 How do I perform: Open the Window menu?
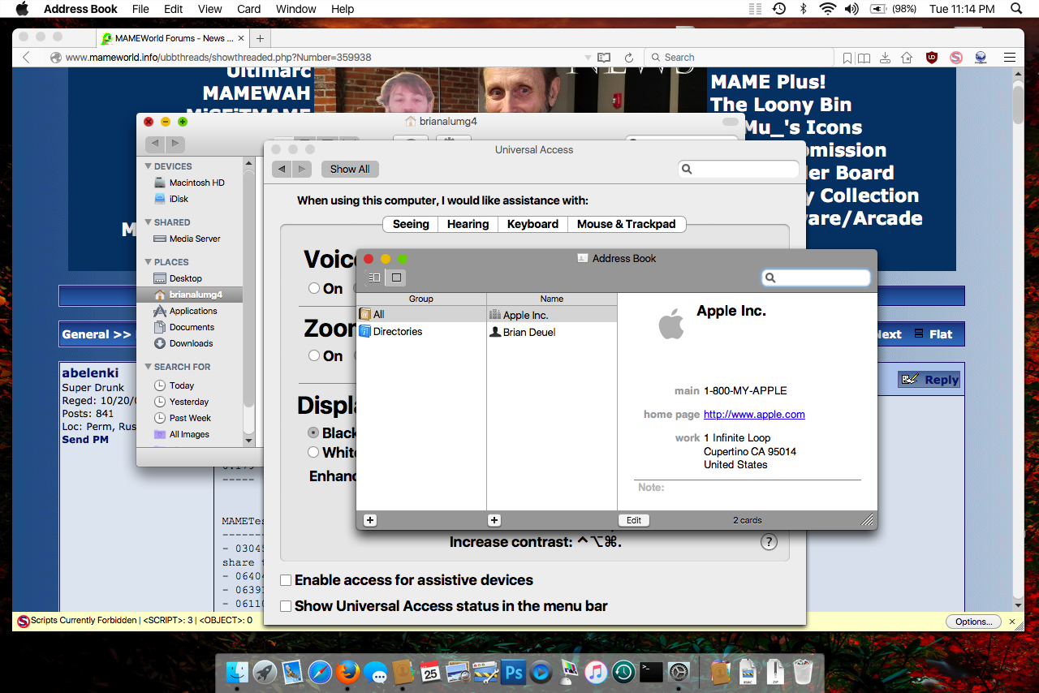[x=295, y=9]
